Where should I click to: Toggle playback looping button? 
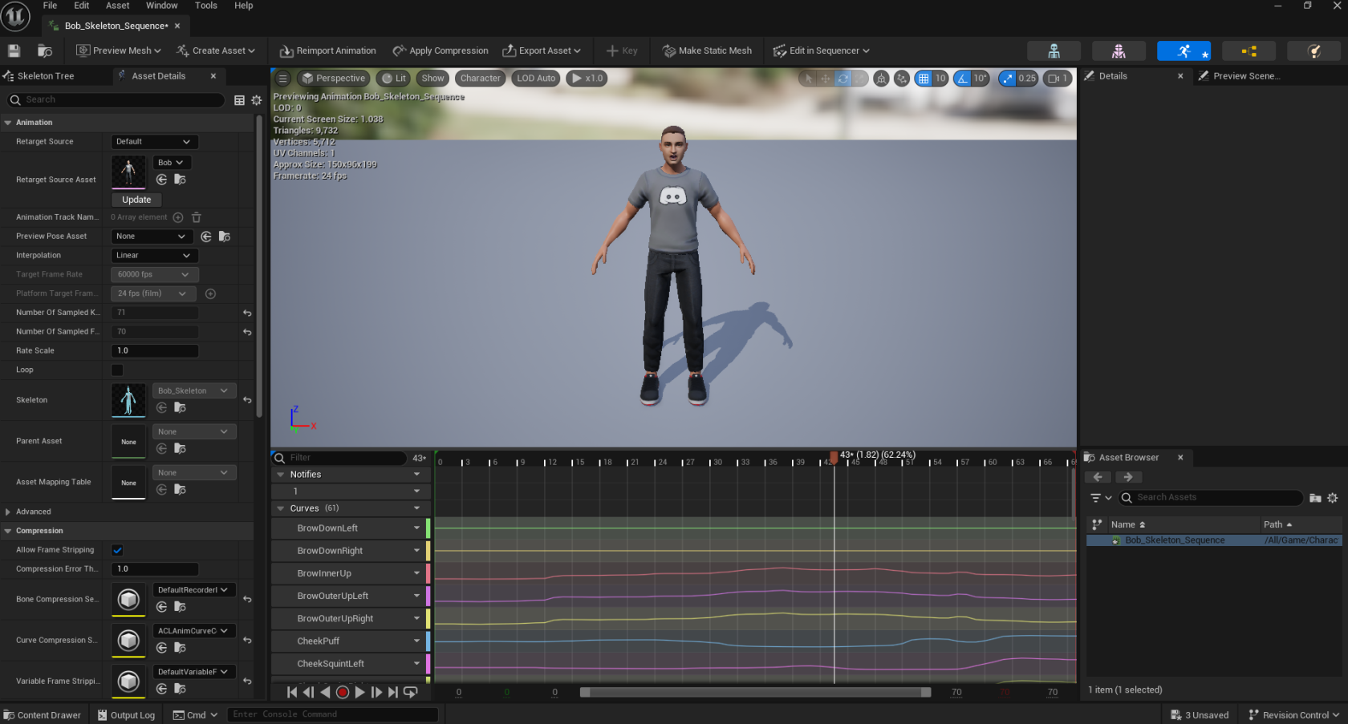pyautogui.click(x=411, y=692)
